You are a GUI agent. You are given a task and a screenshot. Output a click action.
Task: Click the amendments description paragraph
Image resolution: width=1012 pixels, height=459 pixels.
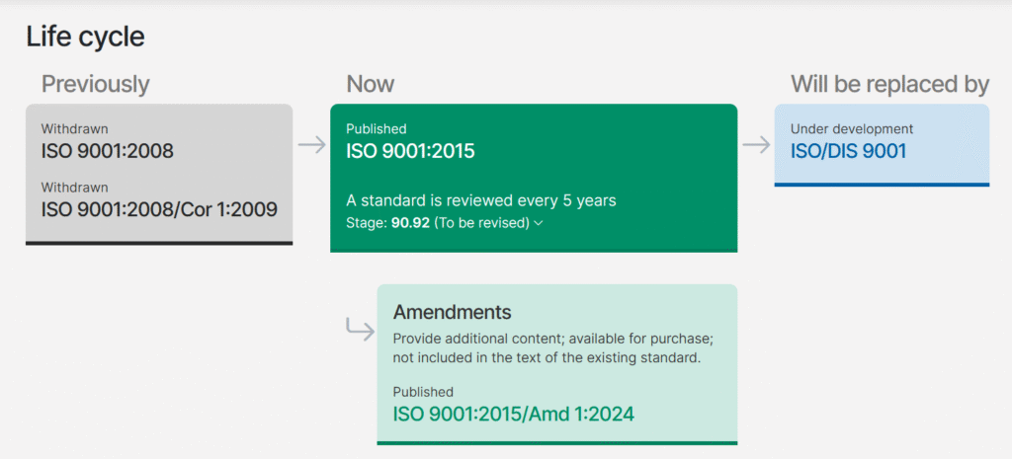[552, 348]
